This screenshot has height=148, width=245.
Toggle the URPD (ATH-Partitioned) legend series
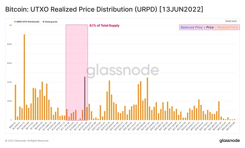[27, 22]
